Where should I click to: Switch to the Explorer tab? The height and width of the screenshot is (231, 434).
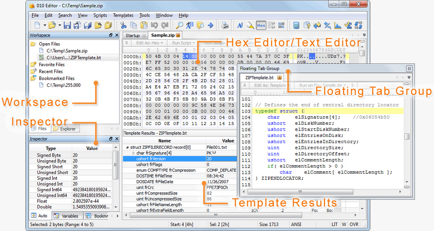(65, 129)
